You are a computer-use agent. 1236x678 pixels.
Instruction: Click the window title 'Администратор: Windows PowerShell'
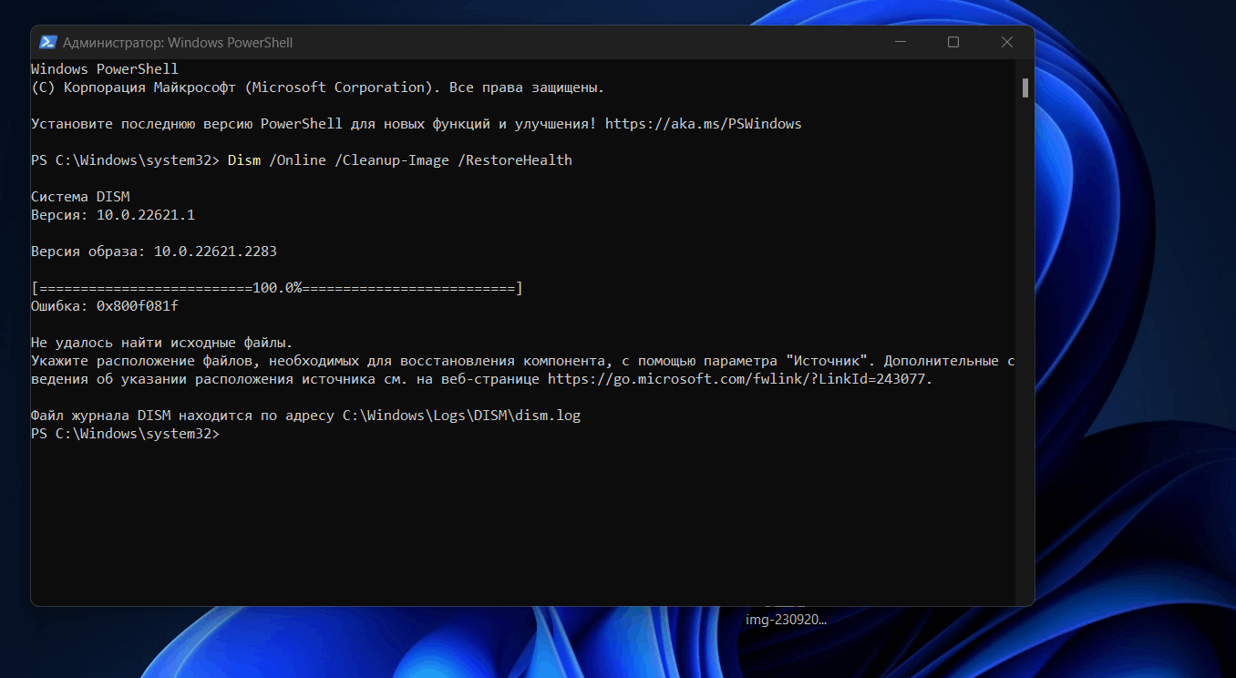click(178, 43)
